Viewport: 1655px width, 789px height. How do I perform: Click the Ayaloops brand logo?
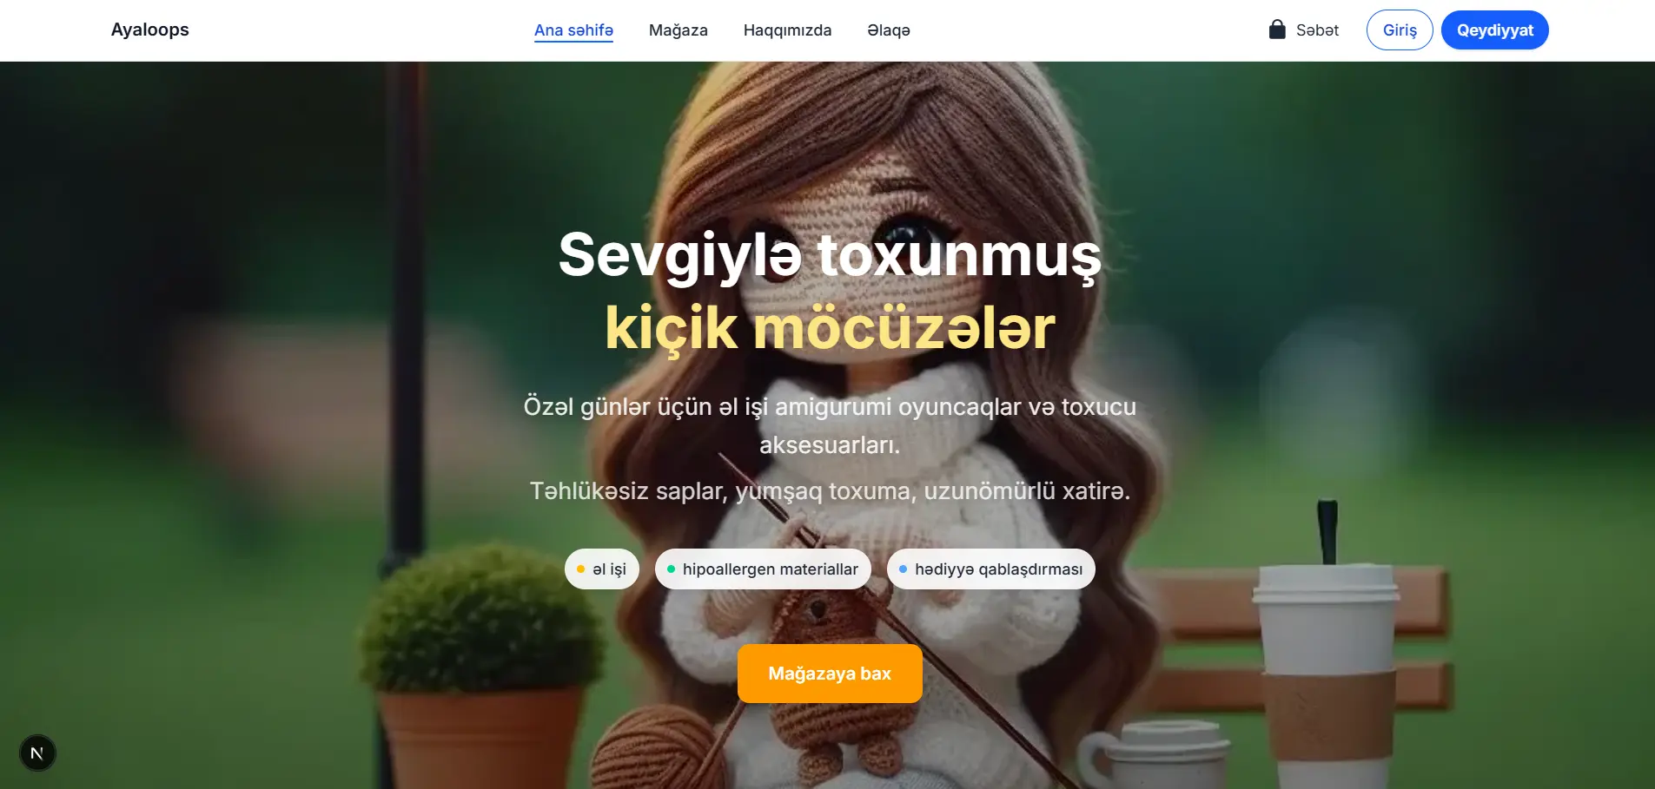coord(149,30)
